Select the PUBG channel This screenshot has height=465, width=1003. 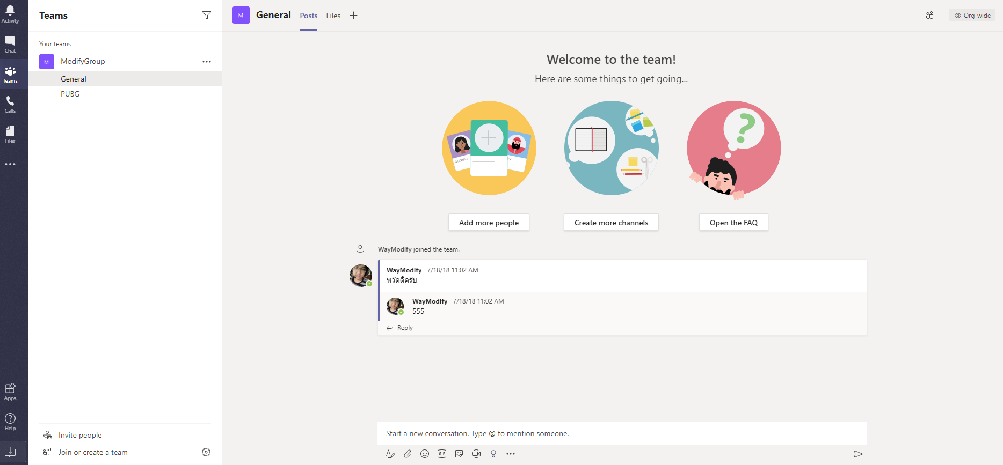tap(125, 94)
